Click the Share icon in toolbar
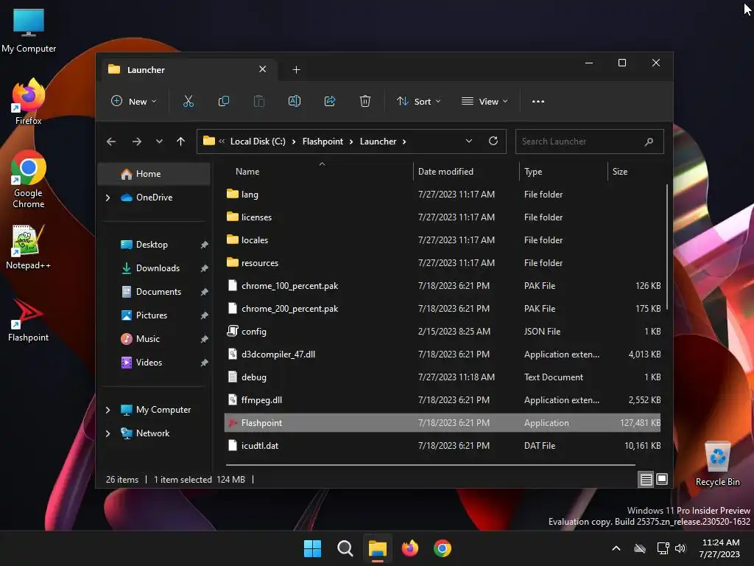754x566 pixels. coord(330,102)
